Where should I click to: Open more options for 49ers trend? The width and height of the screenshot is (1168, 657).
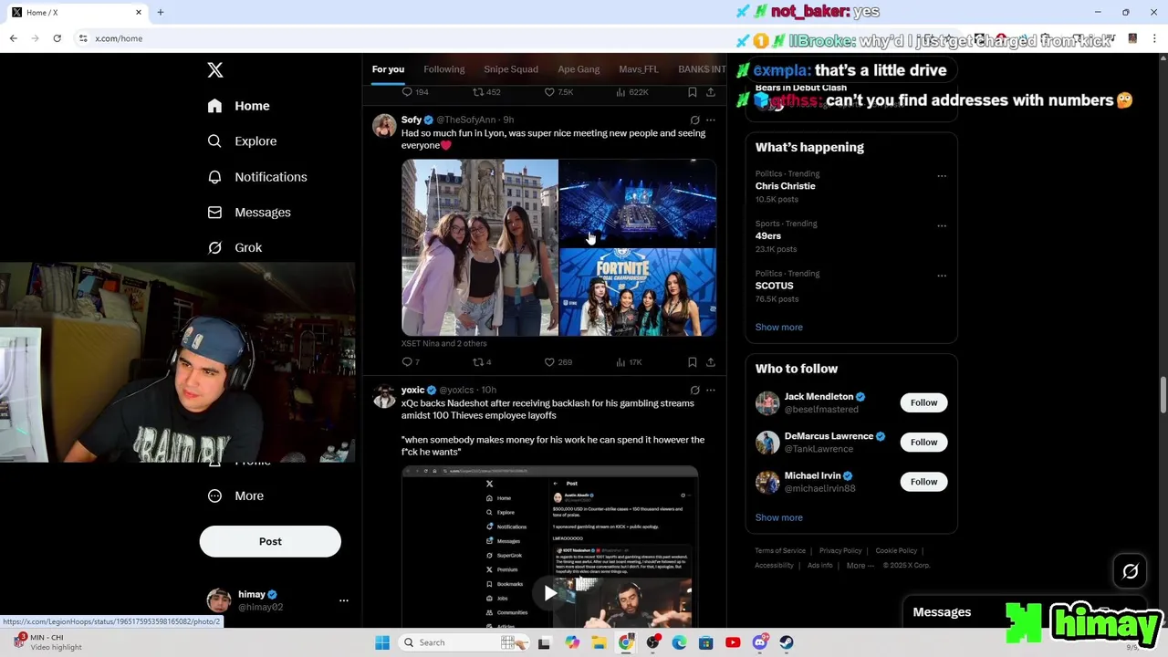point(942,226)
